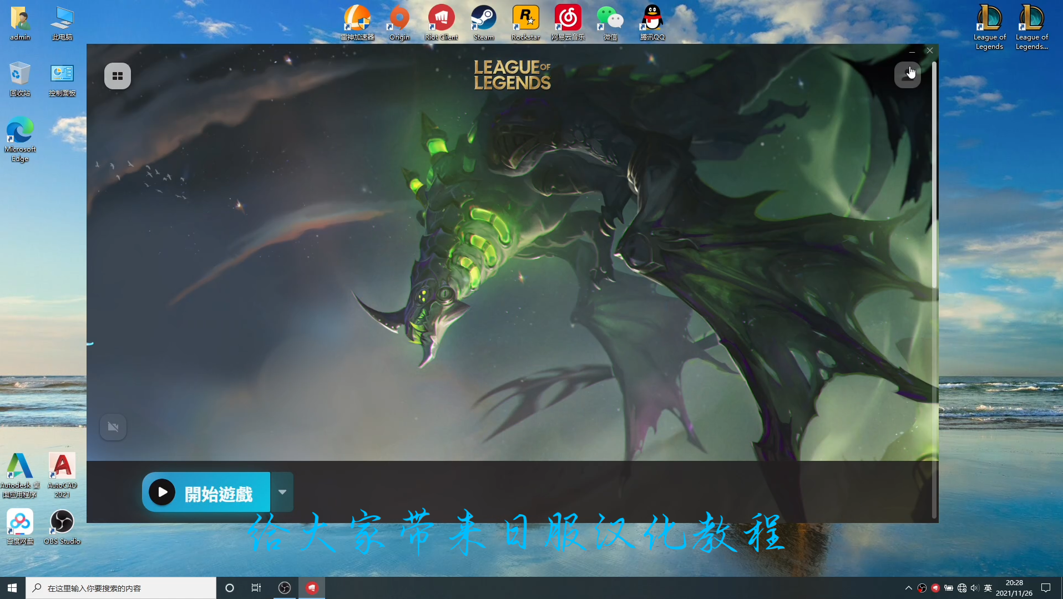Screen dimensions: 1063x599
Task: Open the truncated League of Legends... shortcut
Action: pyautogui.click(x=1032, y=28)
